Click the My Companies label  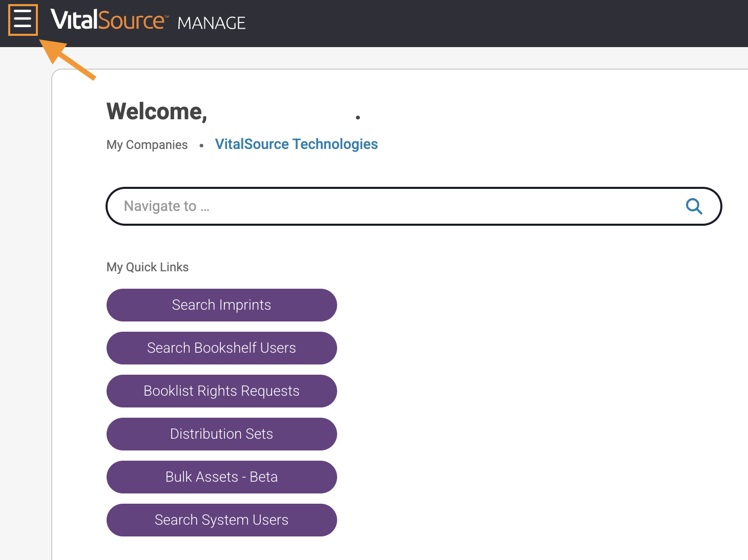(x=147, y=145)
